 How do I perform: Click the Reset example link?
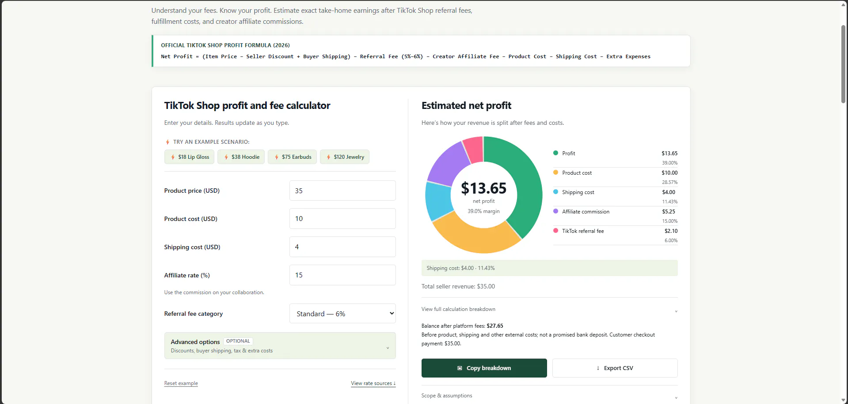click(x=181, y=383)
